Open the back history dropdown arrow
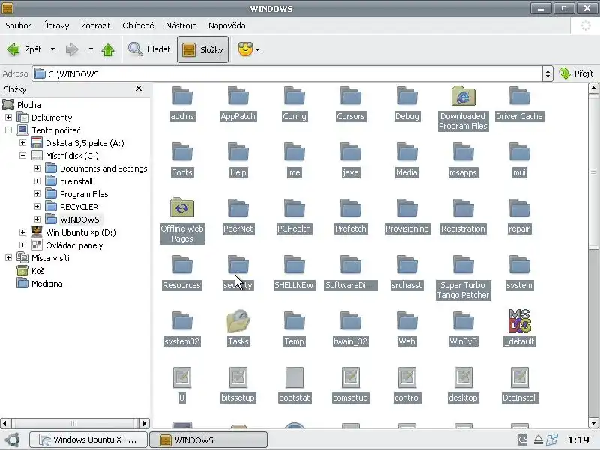Viewport: 600px width, 450px height. click(52, 49)
